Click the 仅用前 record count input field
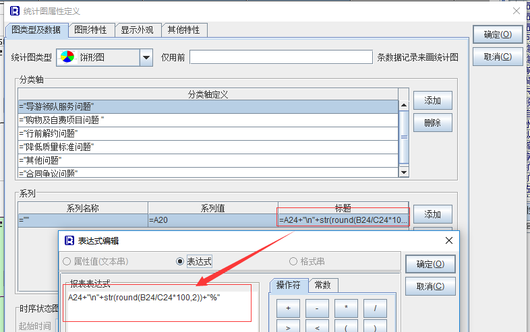The width and height of the screenshot is (530, 332). tap(281, 57)
